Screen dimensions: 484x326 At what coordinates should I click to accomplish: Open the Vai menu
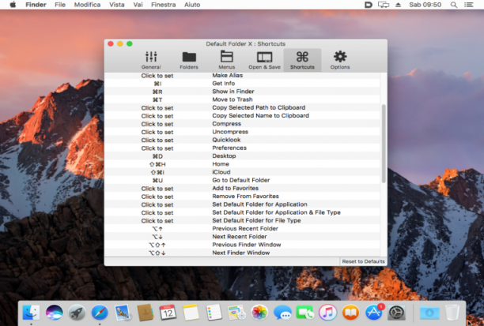(138, 5)
